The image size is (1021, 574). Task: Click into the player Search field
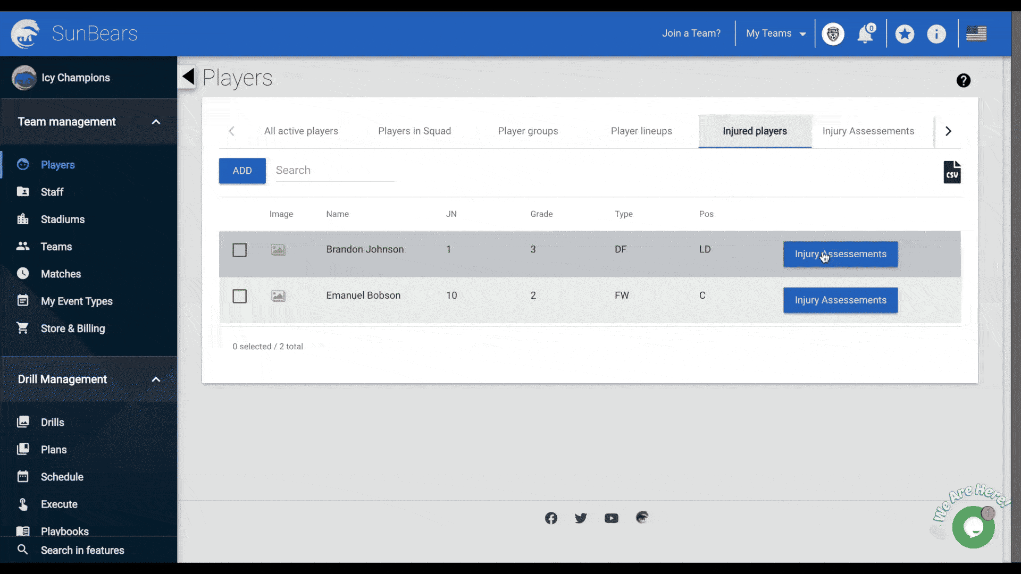[x=335, y=171]
